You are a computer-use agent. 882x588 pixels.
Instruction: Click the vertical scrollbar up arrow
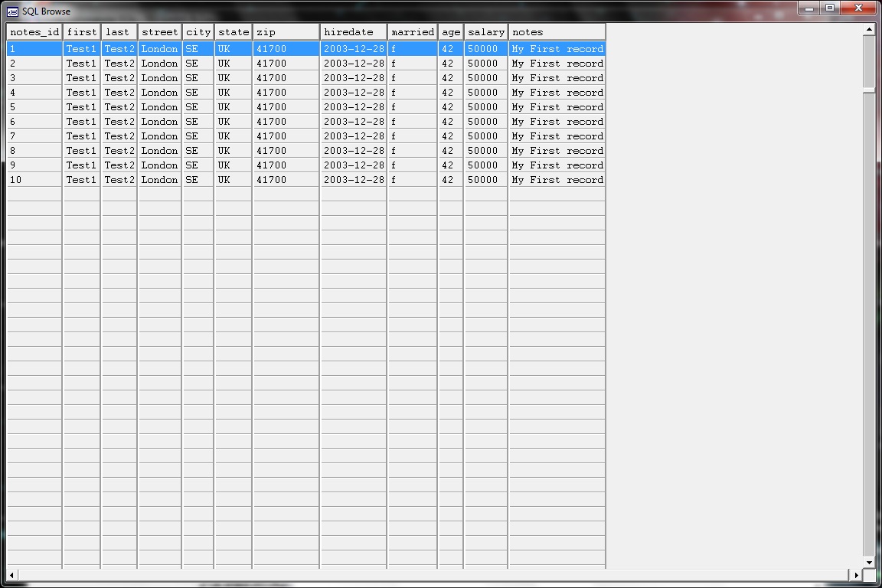870,28
